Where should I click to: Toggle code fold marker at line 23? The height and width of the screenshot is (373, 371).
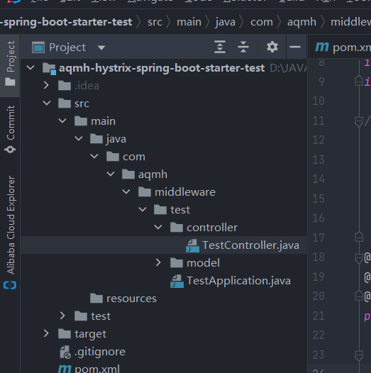click(x=359, y=355)
